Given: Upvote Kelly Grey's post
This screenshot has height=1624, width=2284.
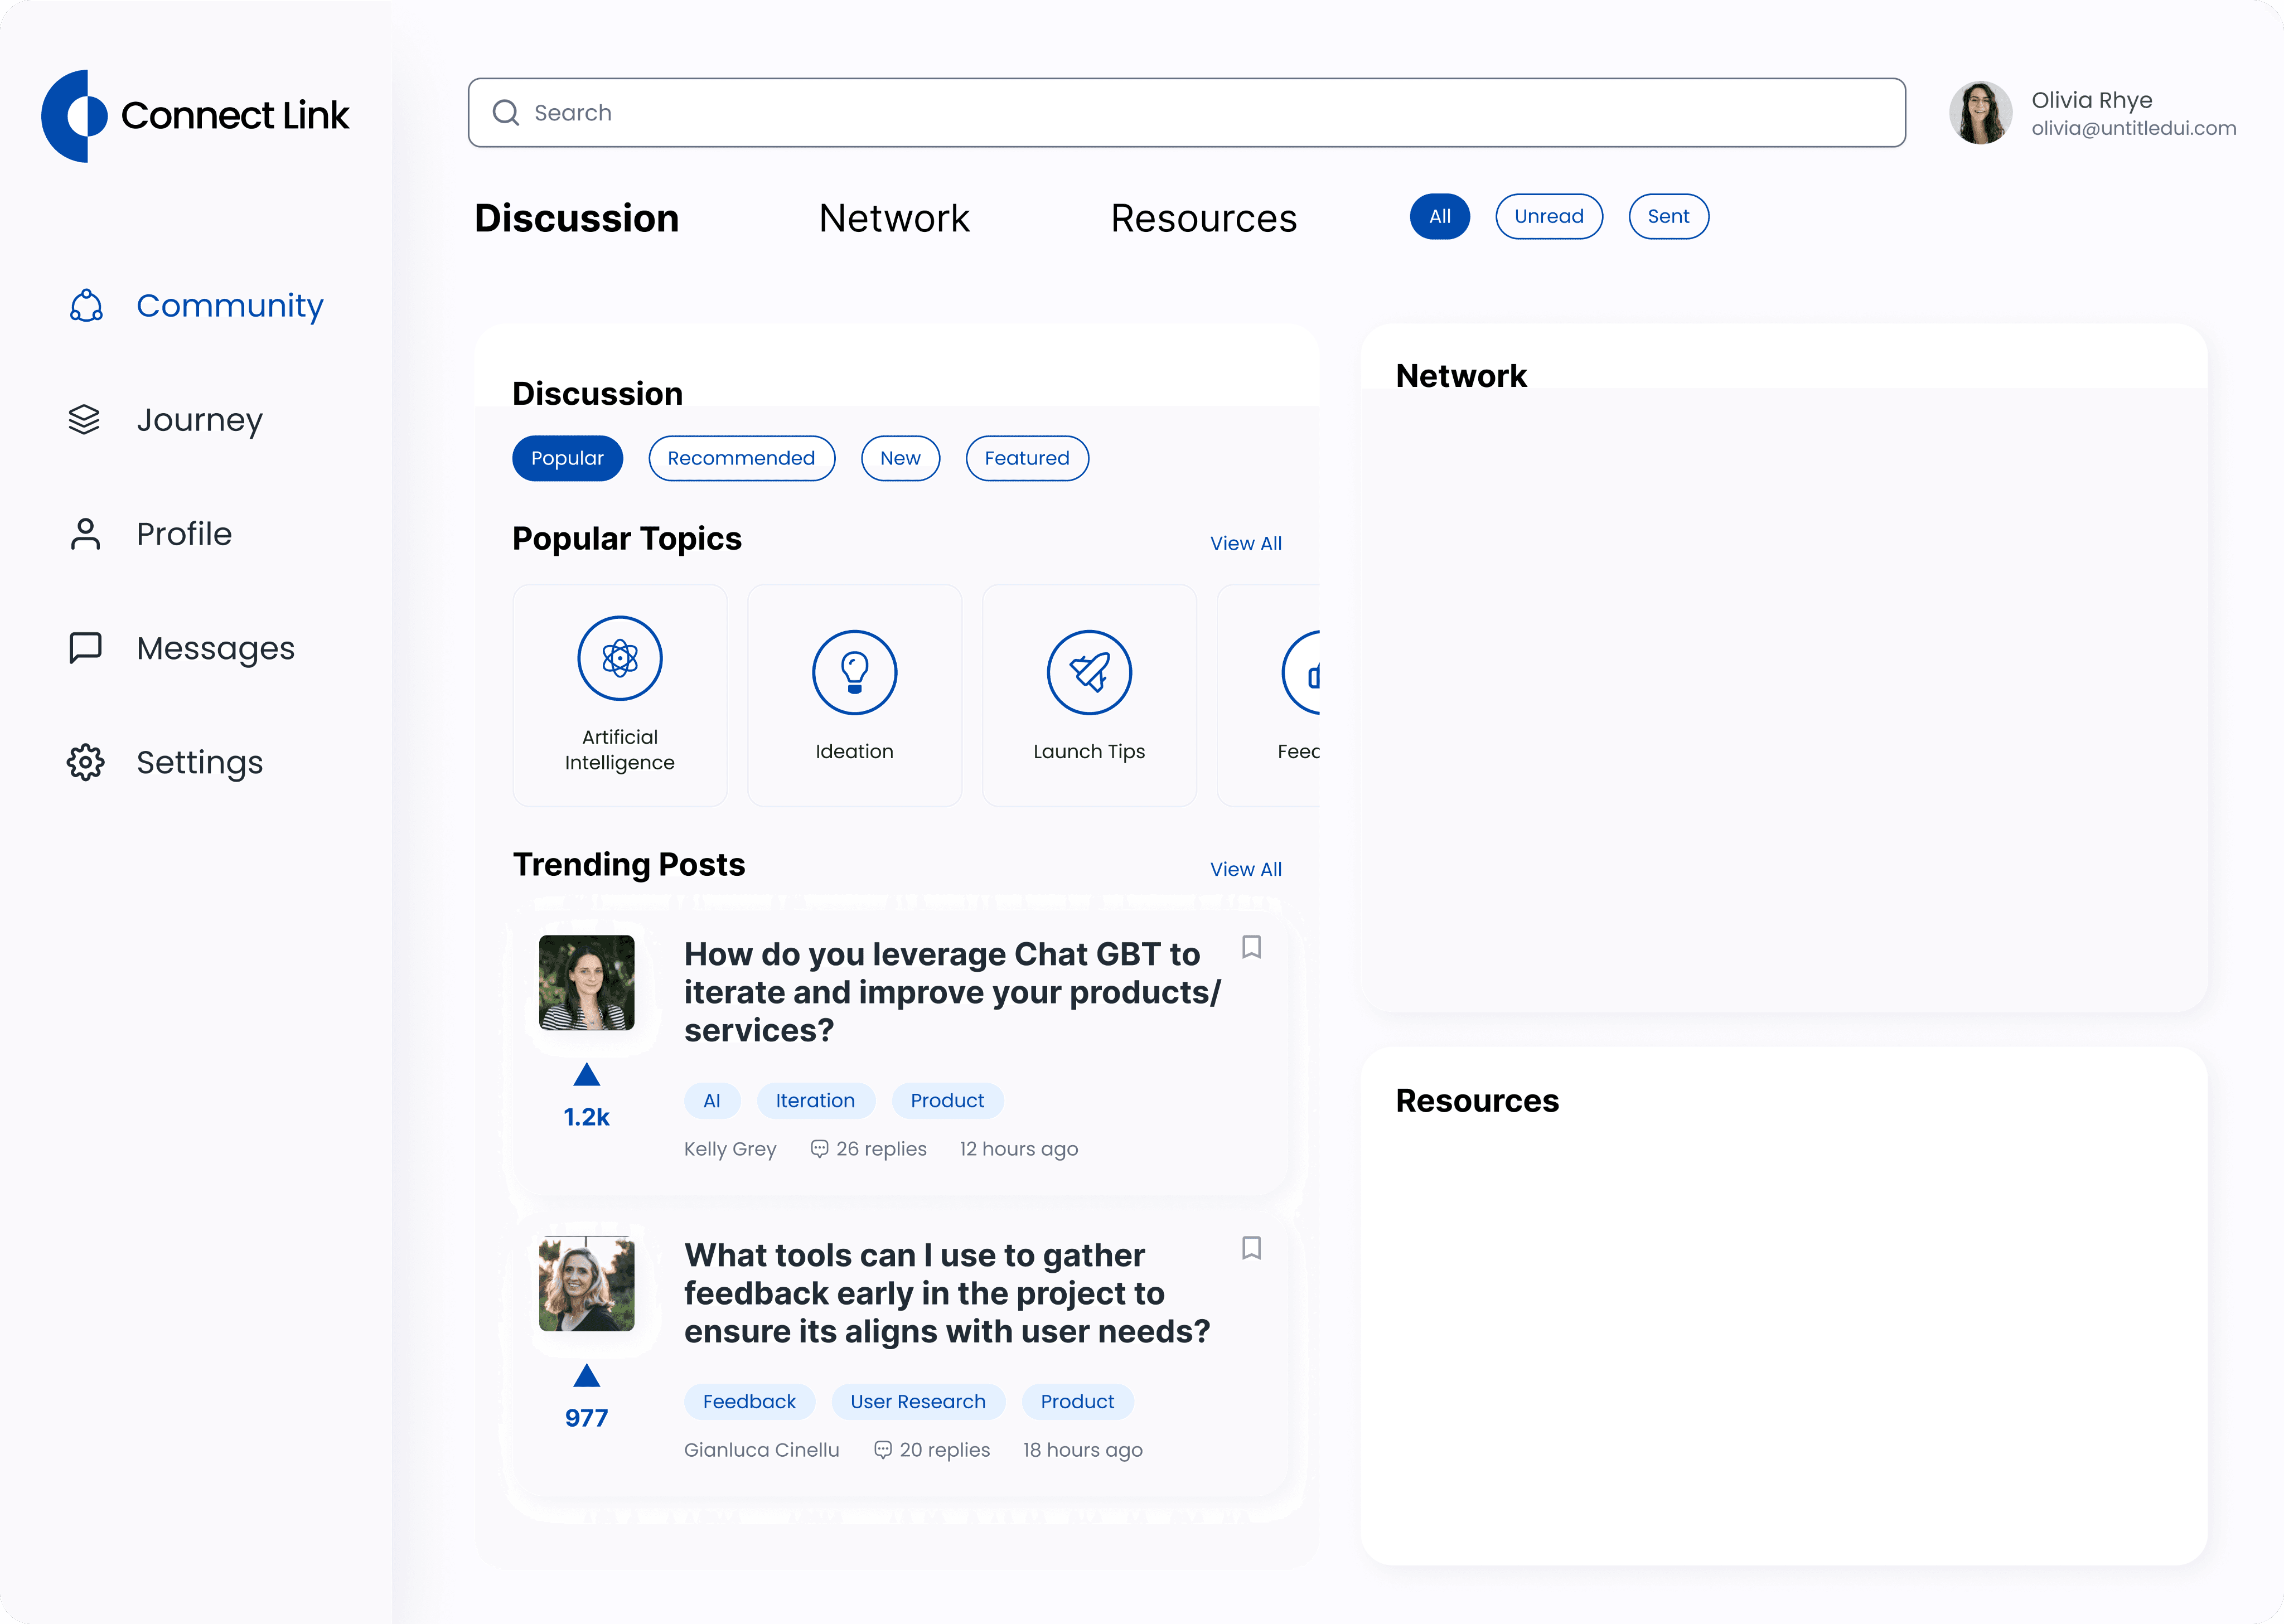Looking at the screenshot, I should tap(587, 1075).
